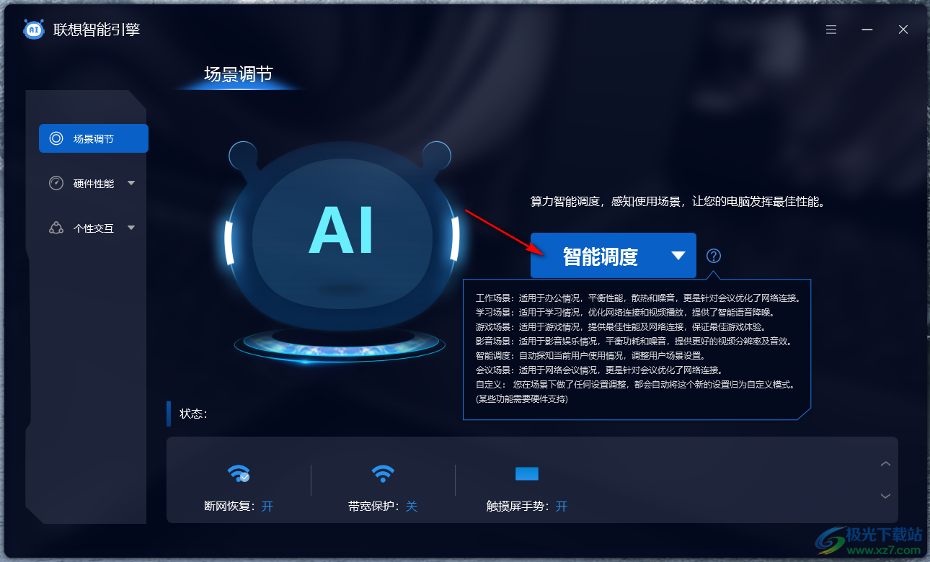Enable 带宽保护 bandwidth protection
Screen dimensions: 930x562
pos(412,507)
